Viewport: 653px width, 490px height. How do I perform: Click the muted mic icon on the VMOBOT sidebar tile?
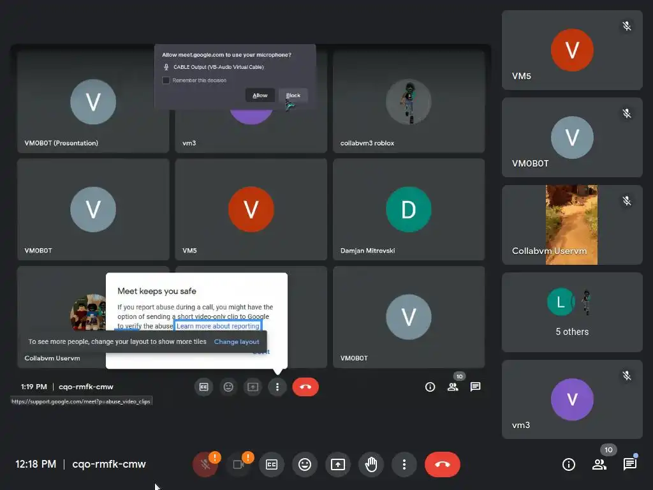click(x=627, y=114)
